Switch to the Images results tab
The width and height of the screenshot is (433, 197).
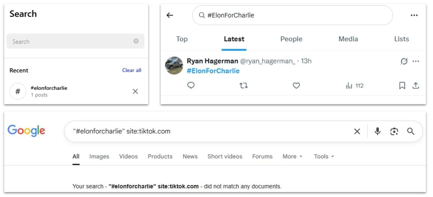[99, 156]
